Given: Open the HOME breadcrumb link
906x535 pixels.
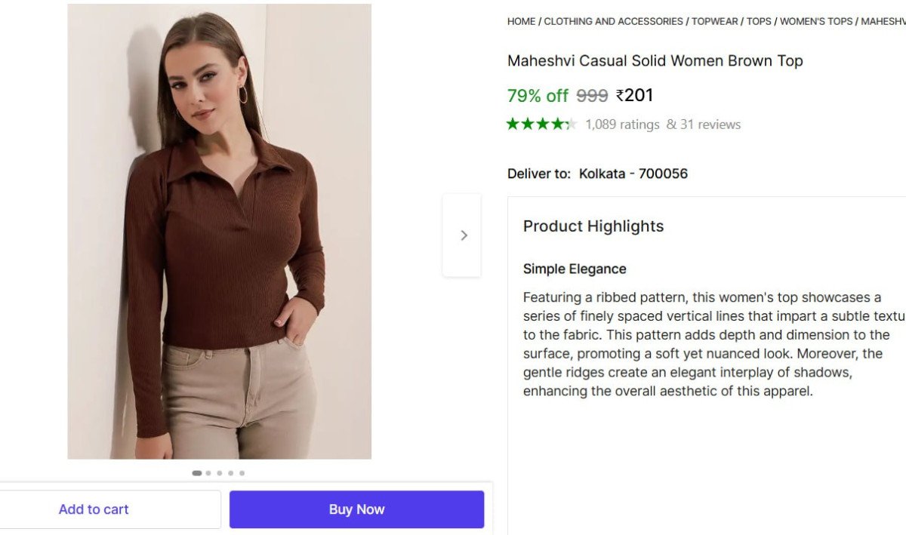Looking at the screenshot, I should pyautogui.click(x=521, y=21).
